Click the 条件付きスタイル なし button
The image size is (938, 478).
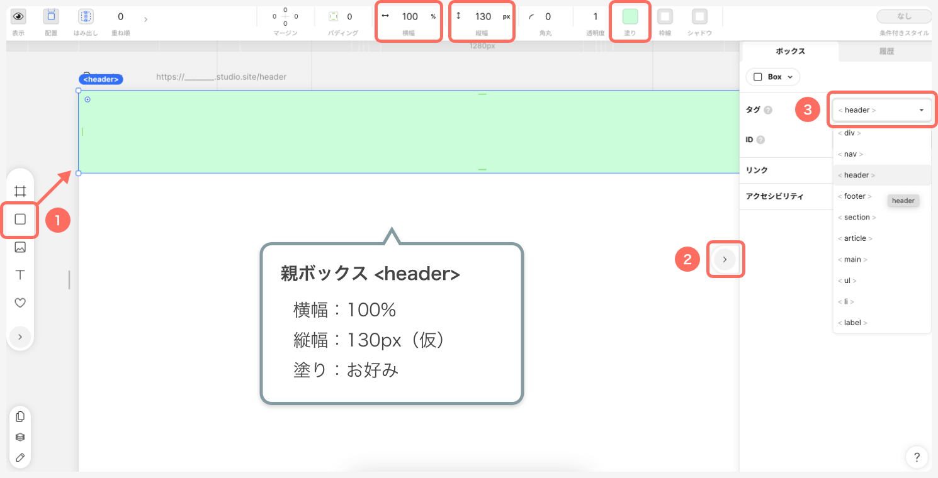pos(904,17)
